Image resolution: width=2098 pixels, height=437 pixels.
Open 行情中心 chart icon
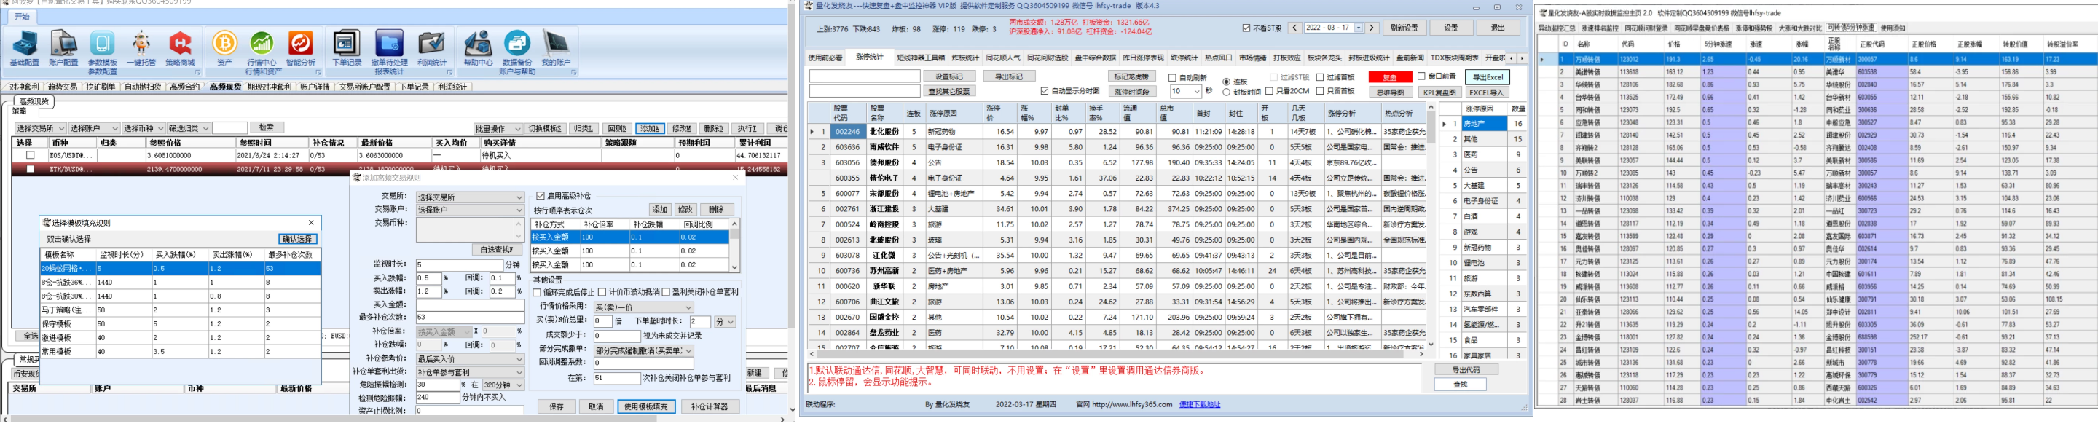tap(262, 49)
